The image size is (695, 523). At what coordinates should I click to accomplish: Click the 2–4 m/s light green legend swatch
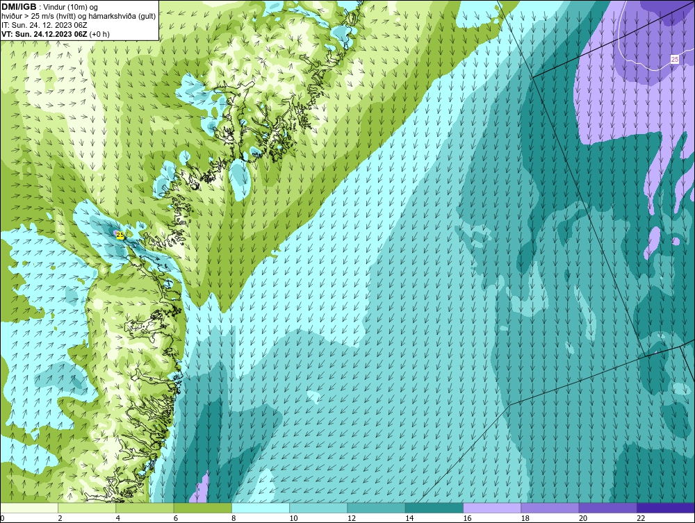(x=87, y=508)
